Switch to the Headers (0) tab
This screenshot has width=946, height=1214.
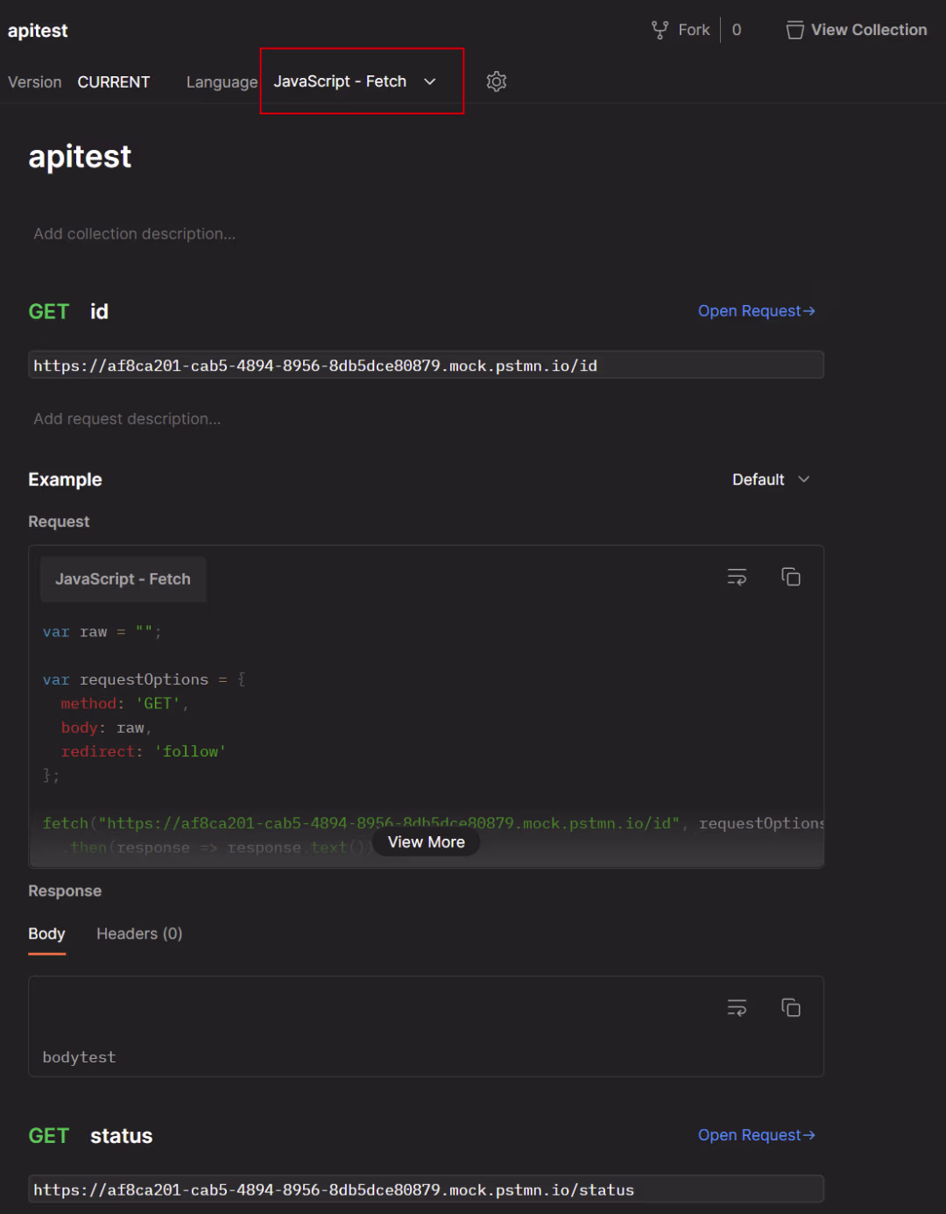coord(139,934)
